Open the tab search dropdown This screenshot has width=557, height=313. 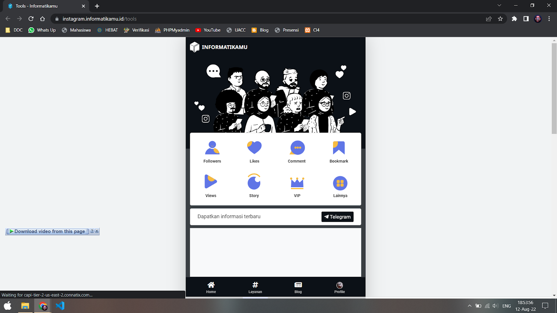499,6
